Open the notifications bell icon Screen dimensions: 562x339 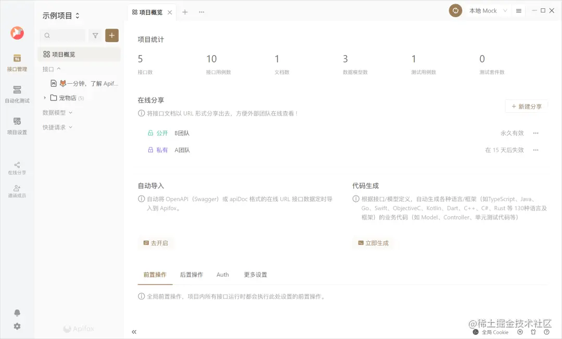tap(17, 313)
